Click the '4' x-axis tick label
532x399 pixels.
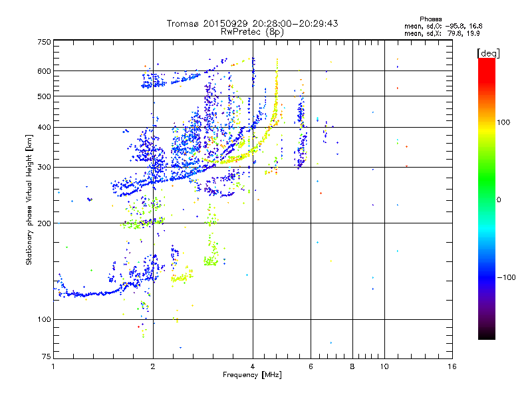click(x=253, y=366)
